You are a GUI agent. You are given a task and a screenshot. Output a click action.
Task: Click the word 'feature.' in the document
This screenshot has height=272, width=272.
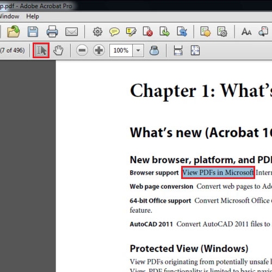pos(141,211)
